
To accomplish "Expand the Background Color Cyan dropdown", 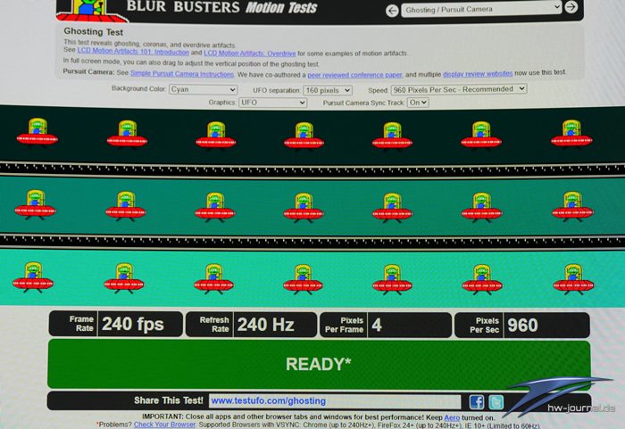I will 204,89.
